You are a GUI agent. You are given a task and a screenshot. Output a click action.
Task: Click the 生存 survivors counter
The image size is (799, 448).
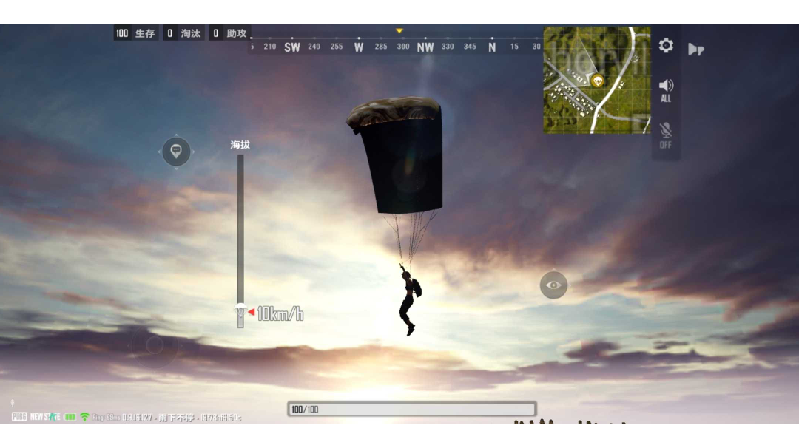click(x=136, y=33)
